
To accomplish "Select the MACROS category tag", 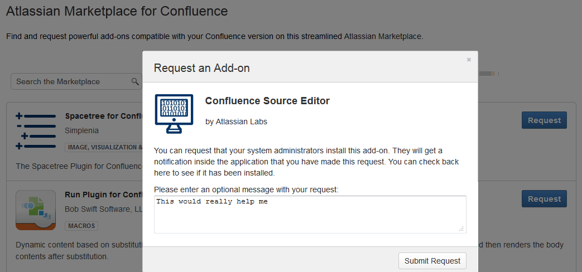I will (x=81, y=226).
